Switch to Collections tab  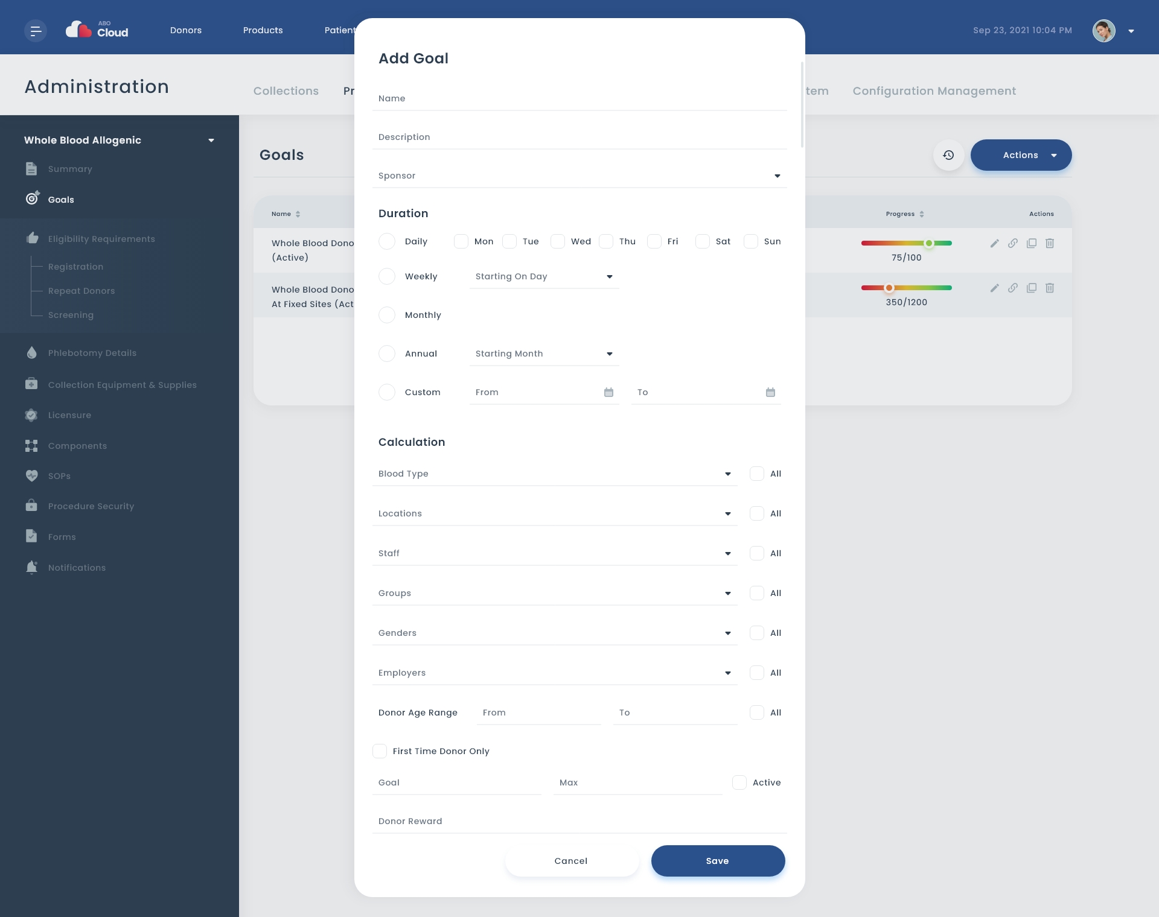click(x=286, y=90)
